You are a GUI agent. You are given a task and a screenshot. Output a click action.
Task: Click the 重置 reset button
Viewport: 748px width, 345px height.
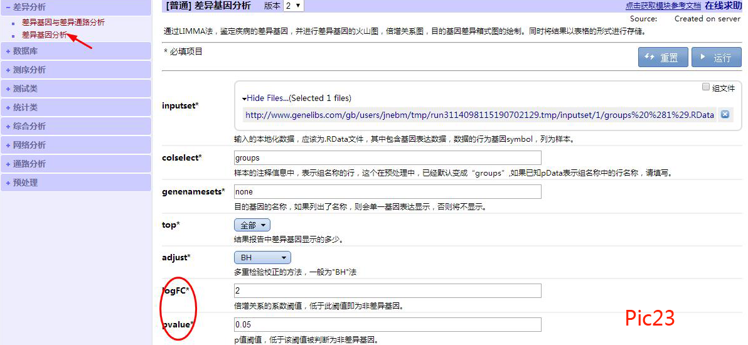click(663, 57)
